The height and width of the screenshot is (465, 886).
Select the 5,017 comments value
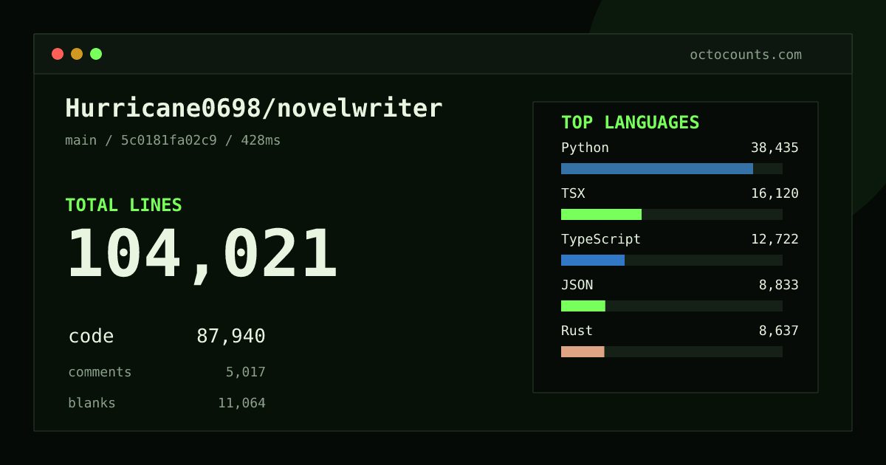tap(246, 372)
